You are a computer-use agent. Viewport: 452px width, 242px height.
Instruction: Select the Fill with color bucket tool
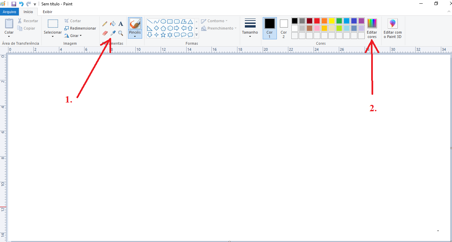pos(113,24)
